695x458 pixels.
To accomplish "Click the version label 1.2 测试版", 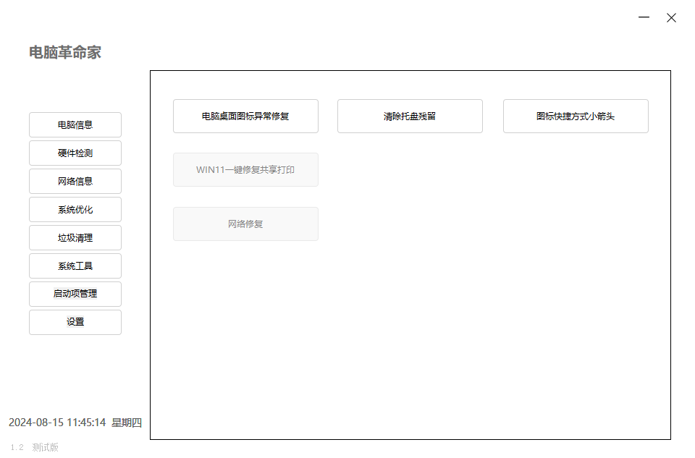I will coord(35,447).
